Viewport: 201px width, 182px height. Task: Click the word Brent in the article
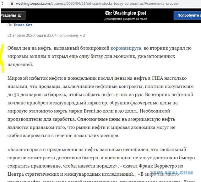pos(90,111)
